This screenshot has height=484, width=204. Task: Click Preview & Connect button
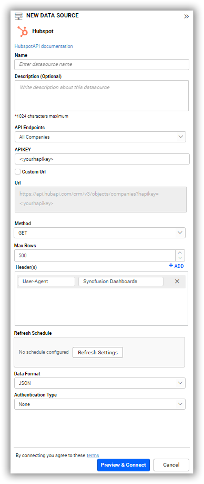click(x=124, y=465)
